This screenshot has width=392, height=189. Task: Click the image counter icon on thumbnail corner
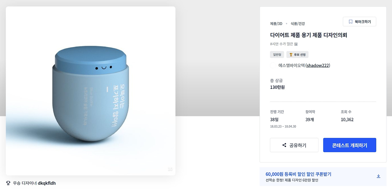(x=170, y=169)
